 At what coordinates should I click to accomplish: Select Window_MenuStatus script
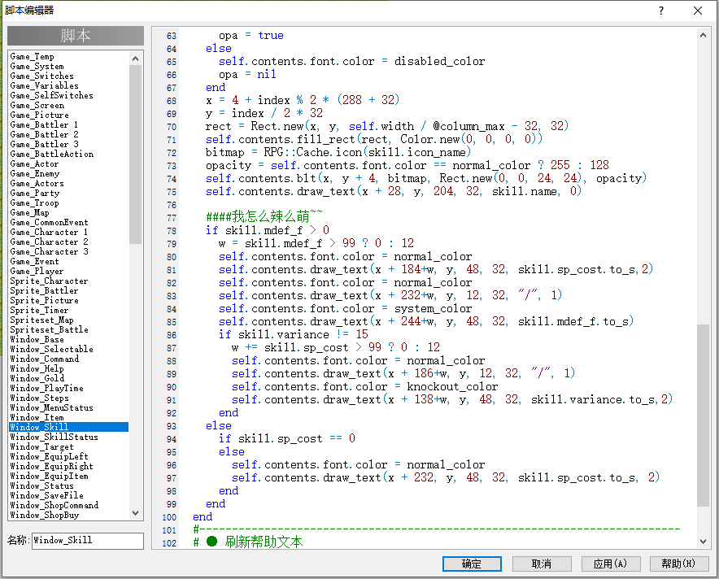(51, 407)
